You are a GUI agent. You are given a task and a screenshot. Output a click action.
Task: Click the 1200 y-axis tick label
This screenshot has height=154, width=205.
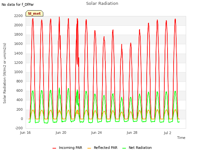pos(19,63)
